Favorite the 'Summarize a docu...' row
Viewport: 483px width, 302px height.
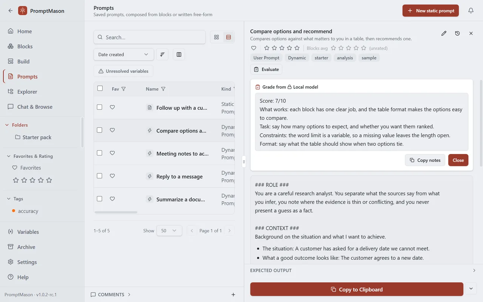coord(112,199)
